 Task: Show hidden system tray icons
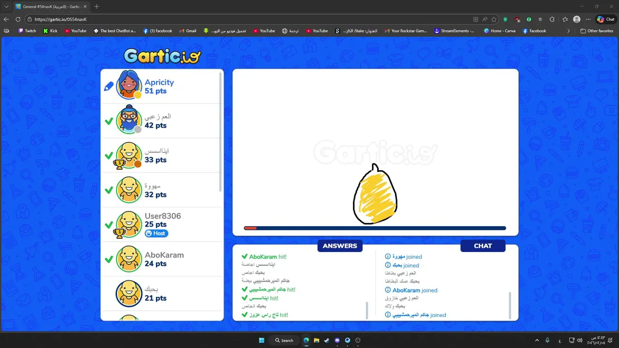[537, 340]
